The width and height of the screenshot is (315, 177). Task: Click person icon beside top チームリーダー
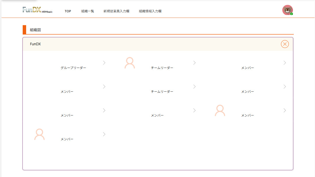(130, 63)
